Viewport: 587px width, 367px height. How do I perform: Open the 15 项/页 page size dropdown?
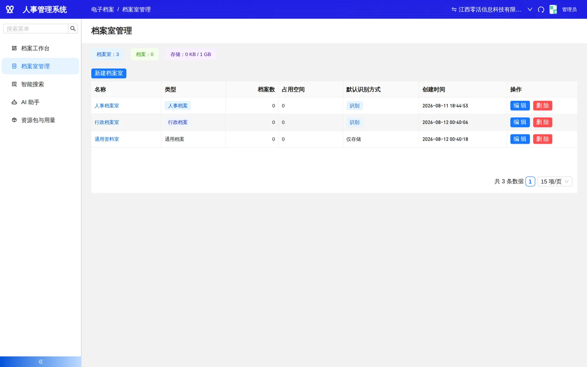(555, 181)
